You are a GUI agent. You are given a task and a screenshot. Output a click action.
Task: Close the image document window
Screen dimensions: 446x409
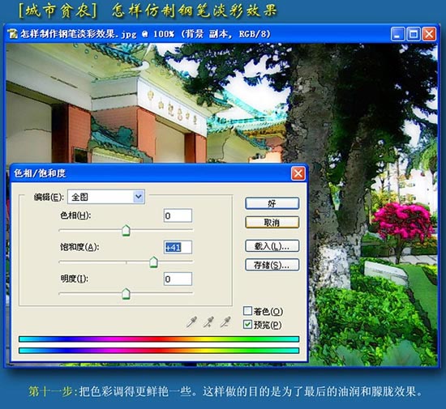point(429,34)
